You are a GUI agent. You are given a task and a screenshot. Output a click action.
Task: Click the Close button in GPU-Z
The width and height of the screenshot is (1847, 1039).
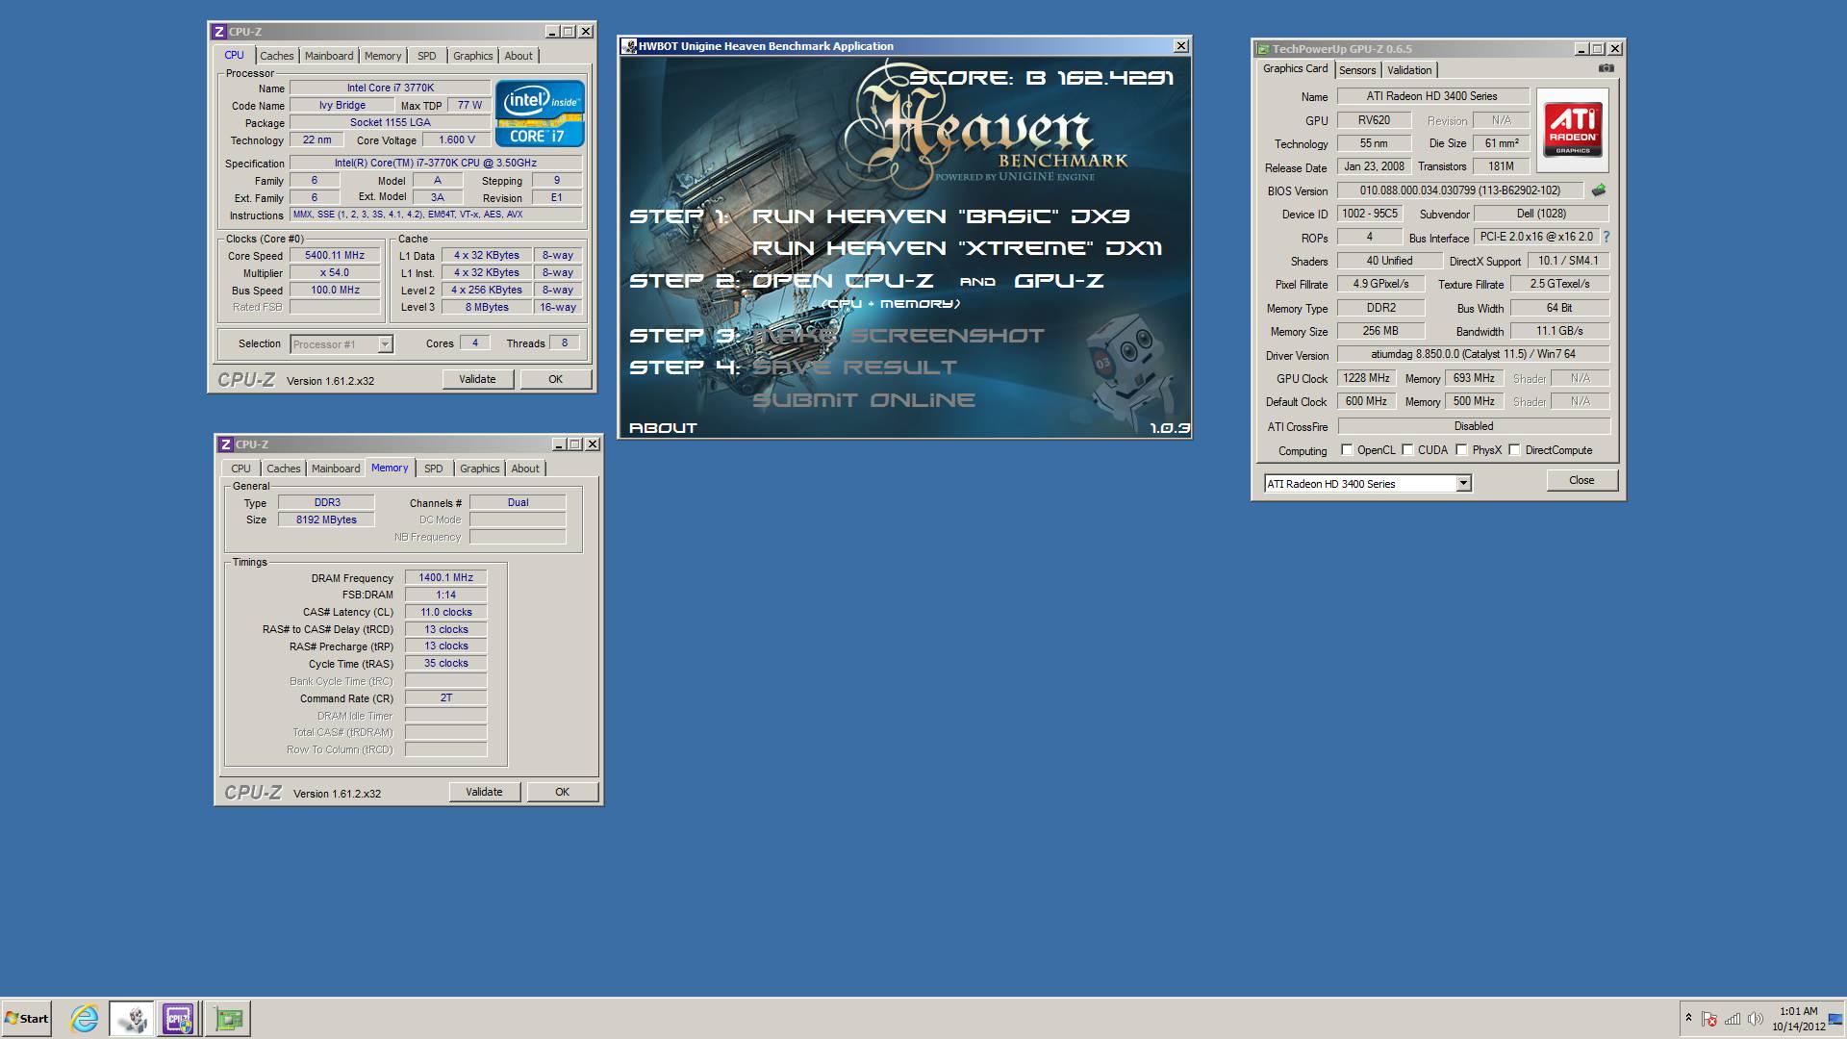click(x=1581, y=480)
